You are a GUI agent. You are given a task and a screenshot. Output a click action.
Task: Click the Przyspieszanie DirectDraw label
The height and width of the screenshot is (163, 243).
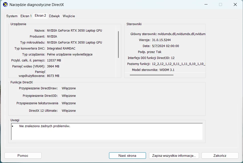pyautogui.click(x=38, y=88)
